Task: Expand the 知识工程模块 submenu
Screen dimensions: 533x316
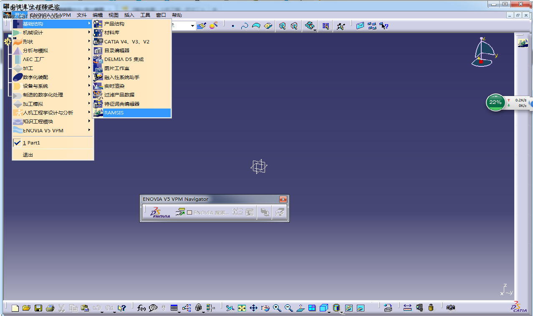Action: click(53, 121)
